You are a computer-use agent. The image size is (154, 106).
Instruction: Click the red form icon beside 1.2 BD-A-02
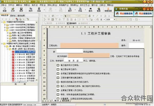coord(13,55)
